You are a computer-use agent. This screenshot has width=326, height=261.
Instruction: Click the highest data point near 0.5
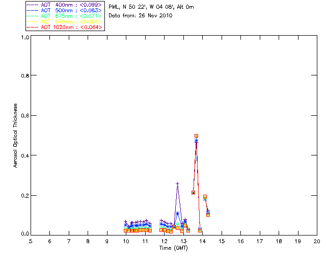coord(196,136)
